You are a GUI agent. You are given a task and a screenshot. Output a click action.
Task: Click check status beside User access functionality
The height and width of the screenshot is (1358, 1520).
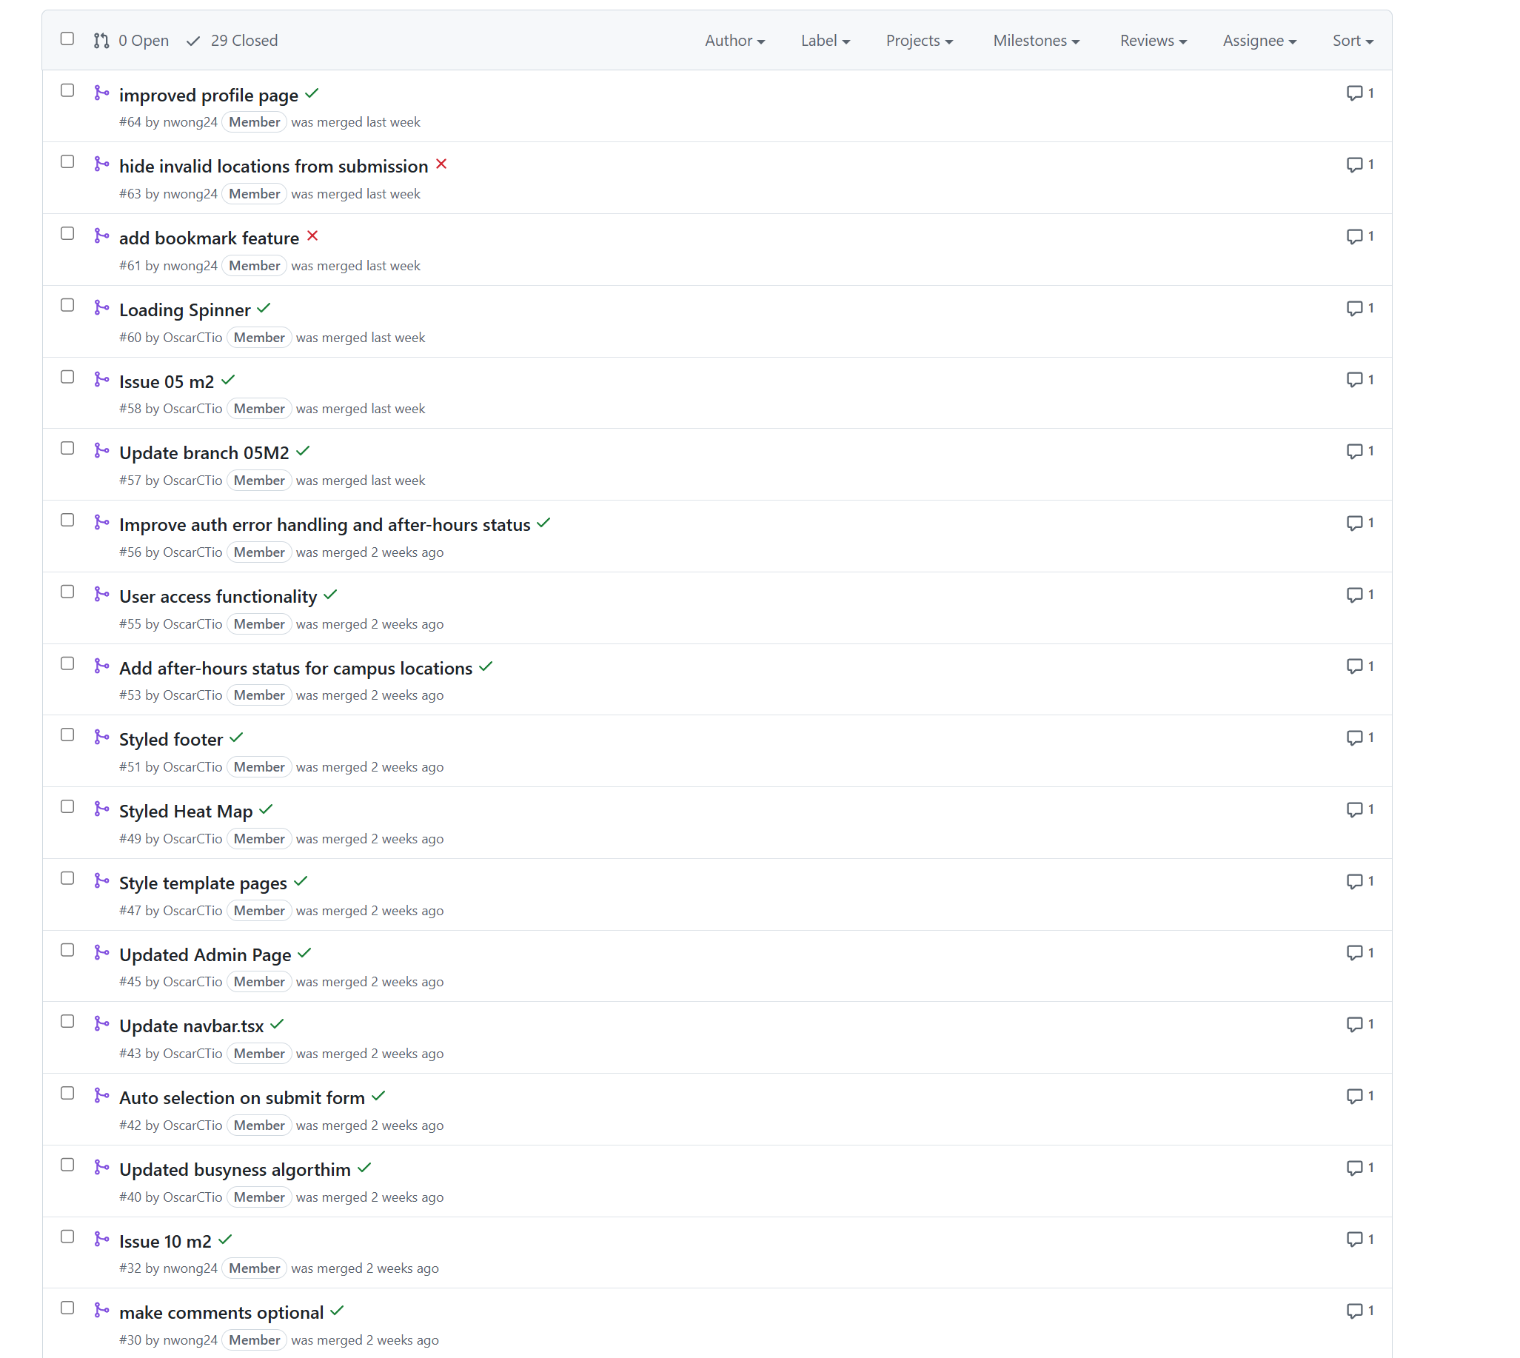tap(330, 595)
